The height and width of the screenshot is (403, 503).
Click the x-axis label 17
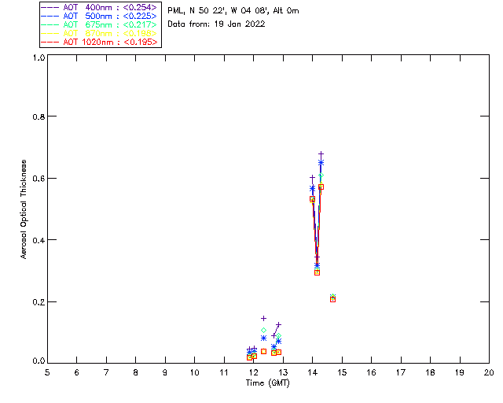(x=401, y=372)
